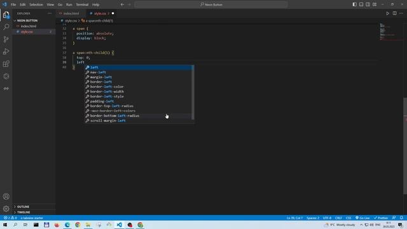Viewport: 407px width, 229px height.
Task: Click the tabnine starter status item
Action: point(32,218)
